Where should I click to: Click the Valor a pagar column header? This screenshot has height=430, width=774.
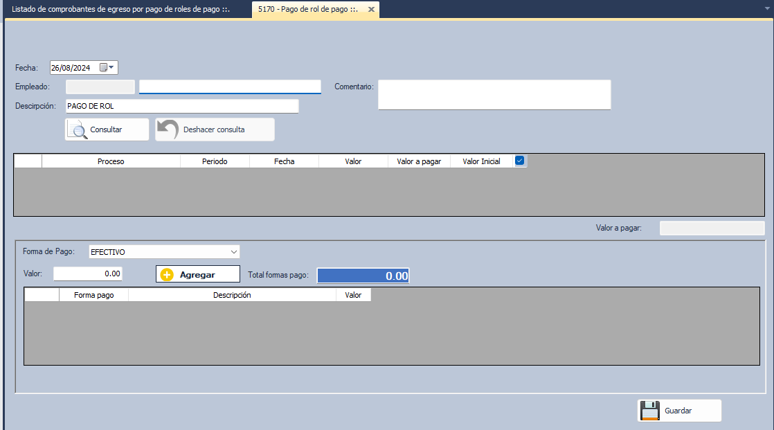click(x=419, y=161)
